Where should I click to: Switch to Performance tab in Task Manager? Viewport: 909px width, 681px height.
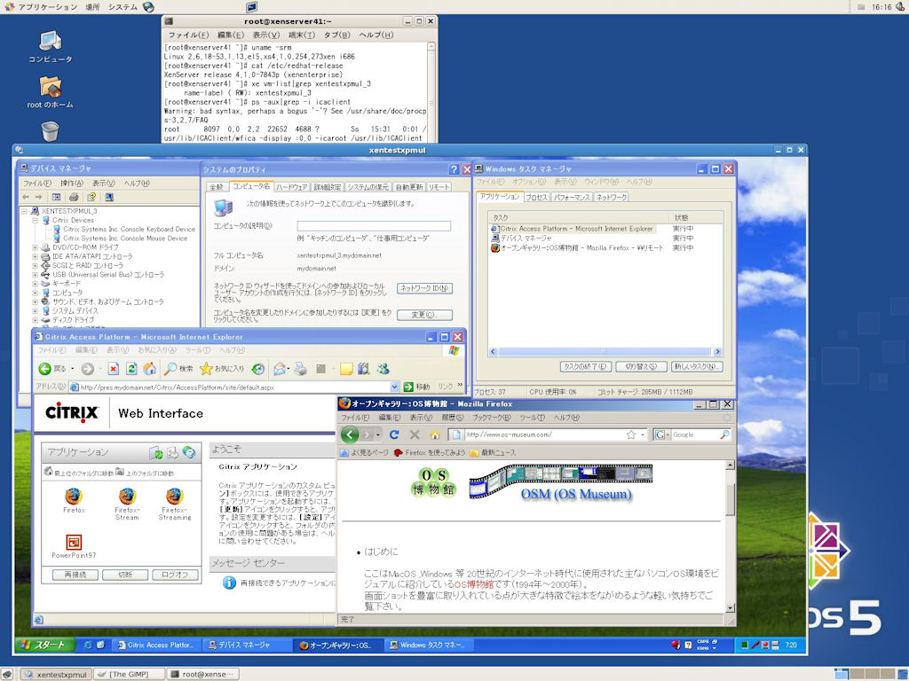point(572,198)
